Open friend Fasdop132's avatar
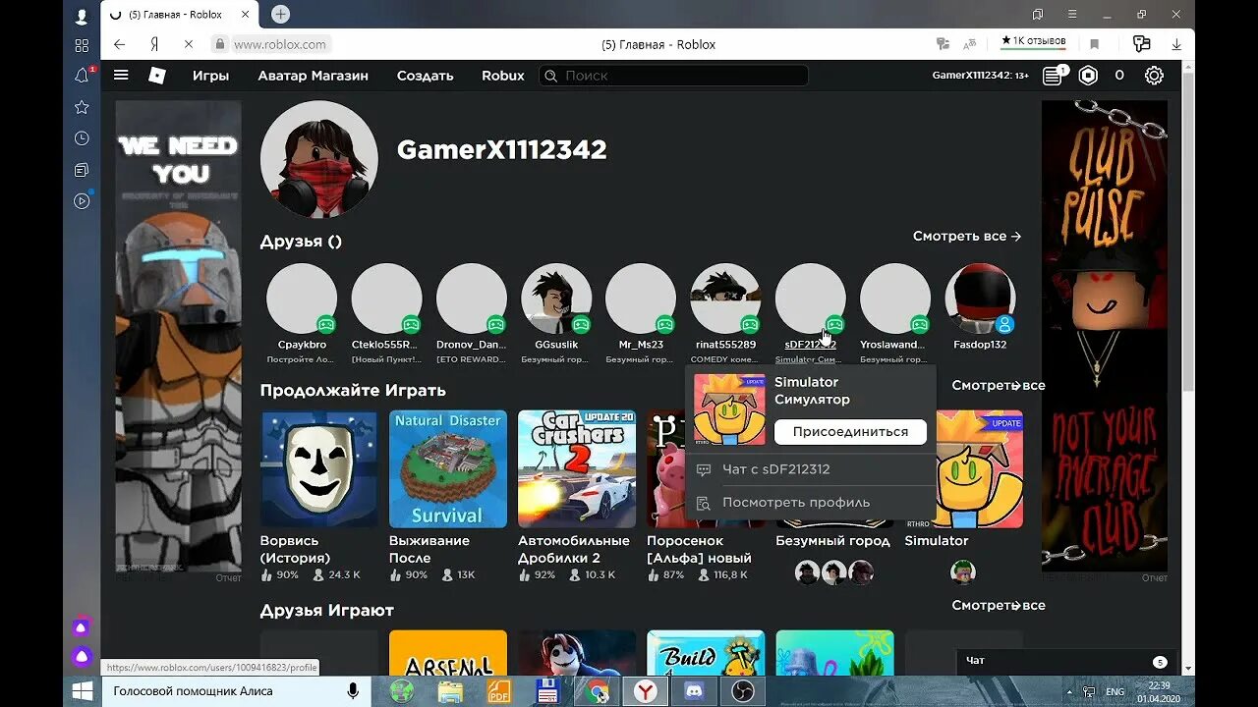Image resolution: width=1258 pixels, height=707 pixels. point(980,299)
